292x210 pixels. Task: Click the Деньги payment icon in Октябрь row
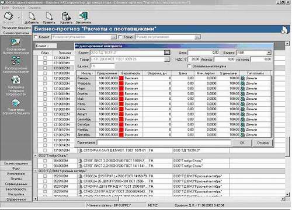[x=242, y=124]
